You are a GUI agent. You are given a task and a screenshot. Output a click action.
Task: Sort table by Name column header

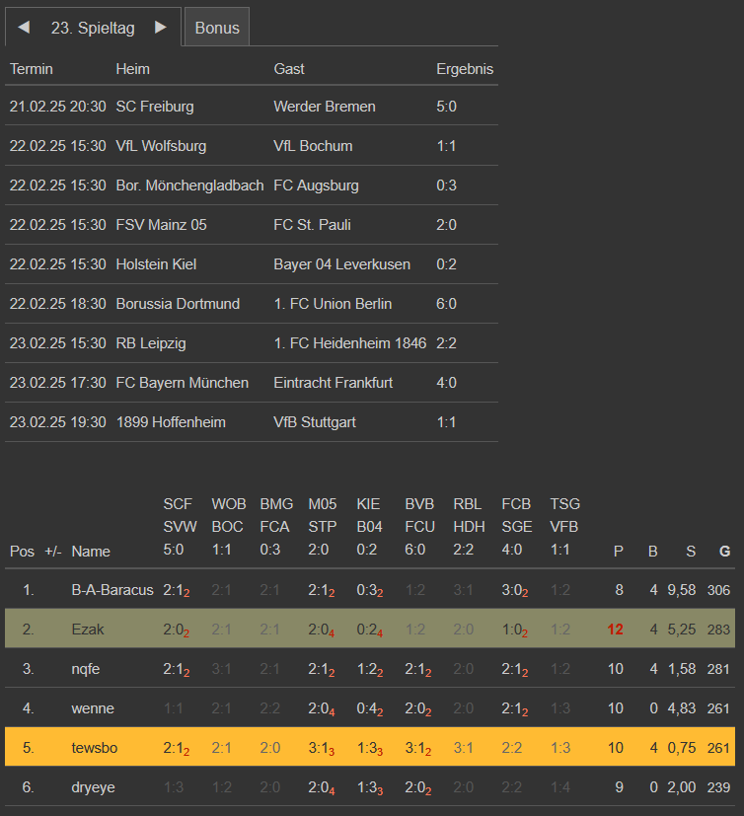(x=91, y=552)
